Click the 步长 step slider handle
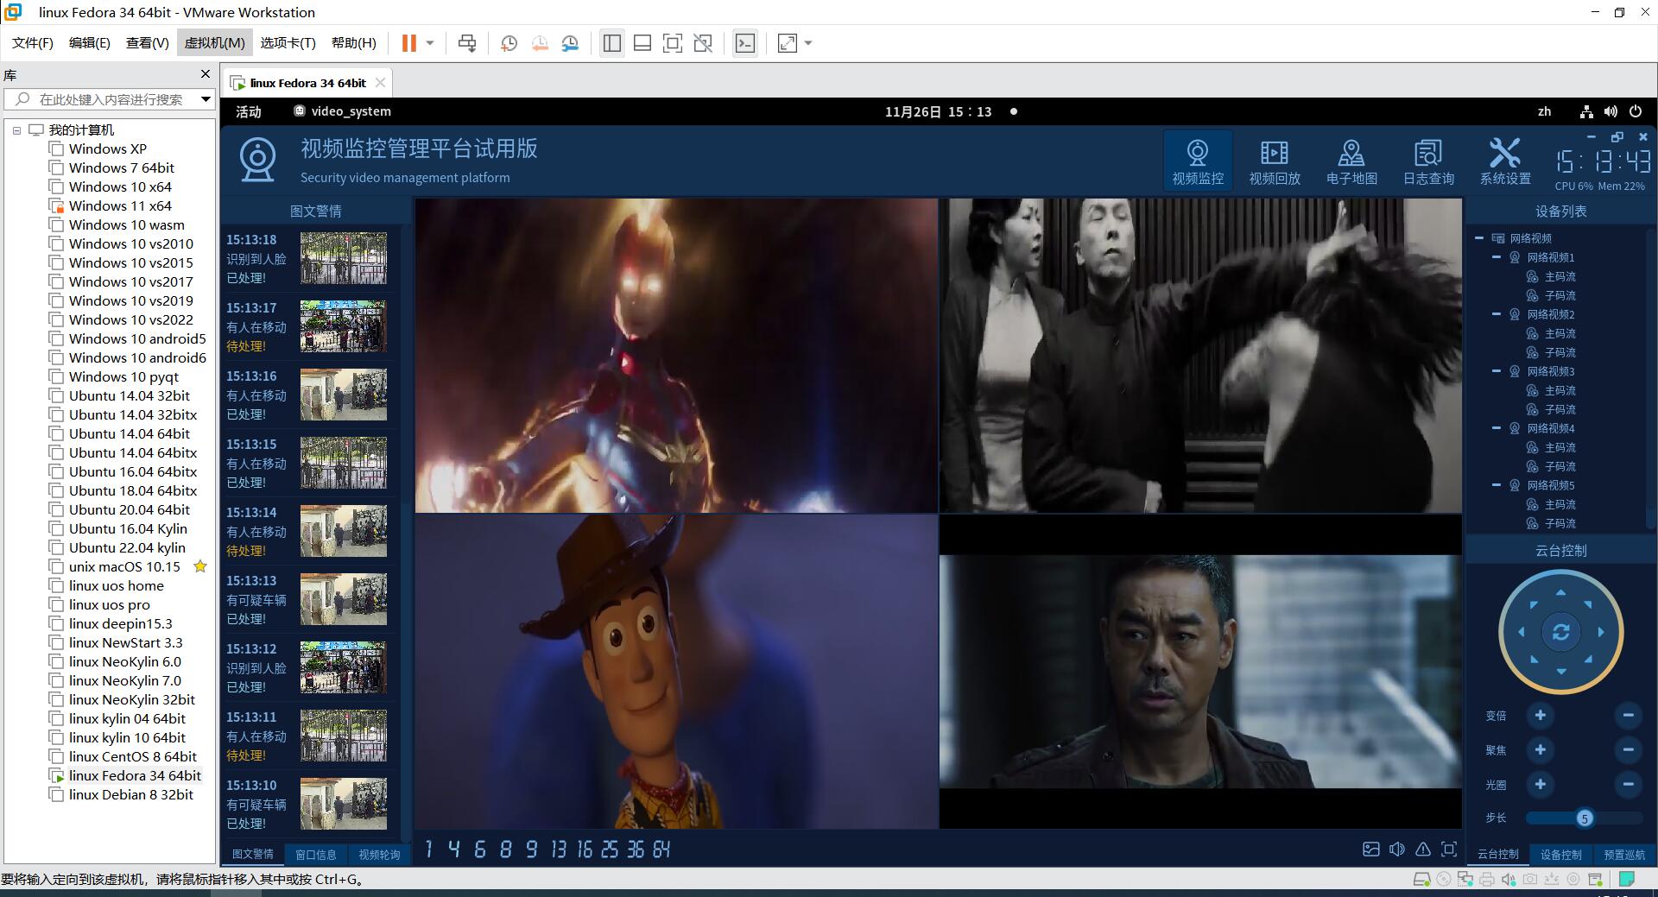The width and height of the screenshot is (1658, 897). (x=1584, y=818)
